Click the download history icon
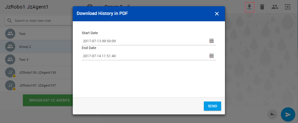The image size is (298, 123). coord(249,7)
